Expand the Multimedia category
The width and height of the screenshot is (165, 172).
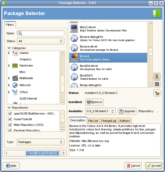[9, 78]
